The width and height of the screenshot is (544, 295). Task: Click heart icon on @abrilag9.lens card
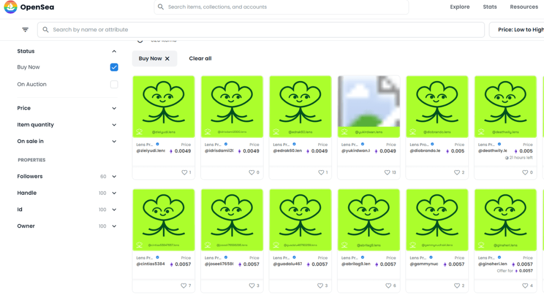point(388,286)
